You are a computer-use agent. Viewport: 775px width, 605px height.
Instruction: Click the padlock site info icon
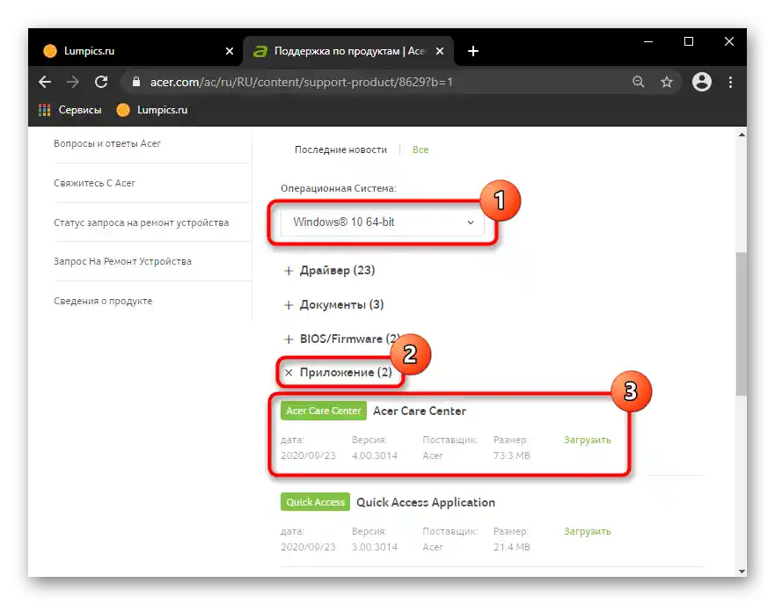point(136,82)
